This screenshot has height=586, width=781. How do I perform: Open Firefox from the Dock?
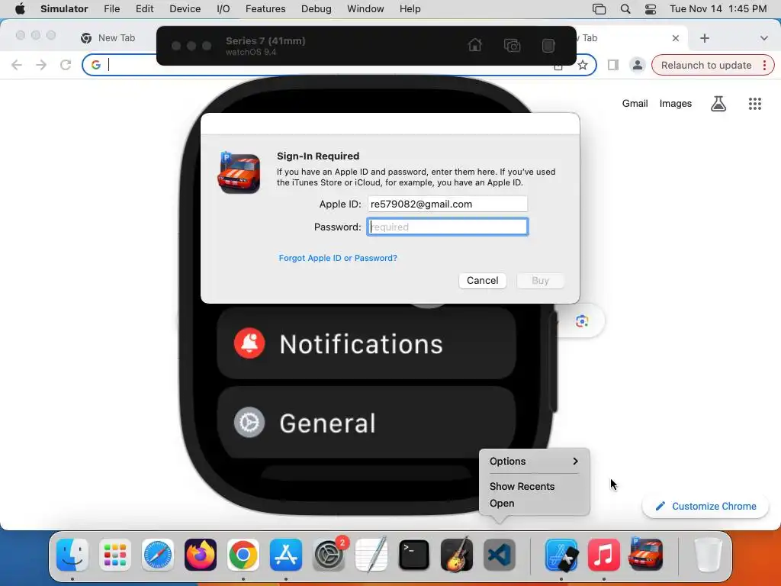(201, 555)
